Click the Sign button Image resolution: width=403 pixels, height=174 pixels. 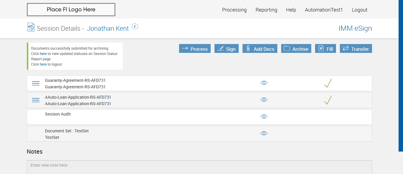click(x=226, y=49)
